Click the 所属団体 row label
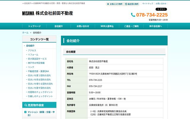This screenshot has height=119, width=190. 71,111
